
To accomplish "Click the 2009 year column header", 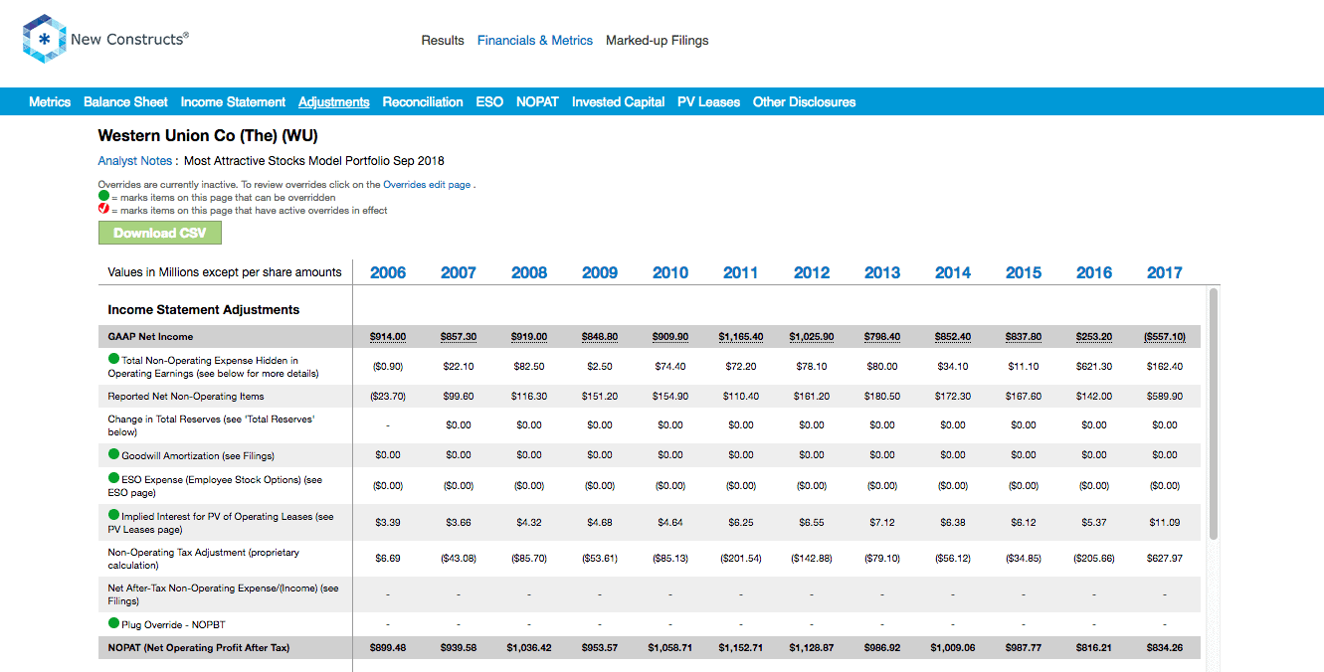I will click(600, 272).
